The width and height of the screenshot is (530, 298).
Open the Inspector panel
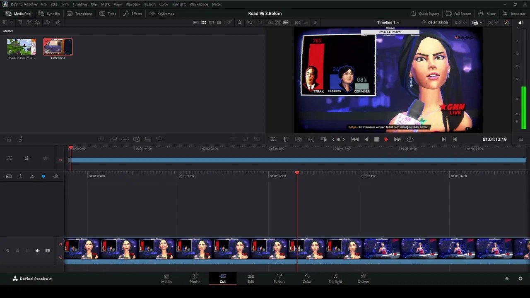[x=513, y=14]
